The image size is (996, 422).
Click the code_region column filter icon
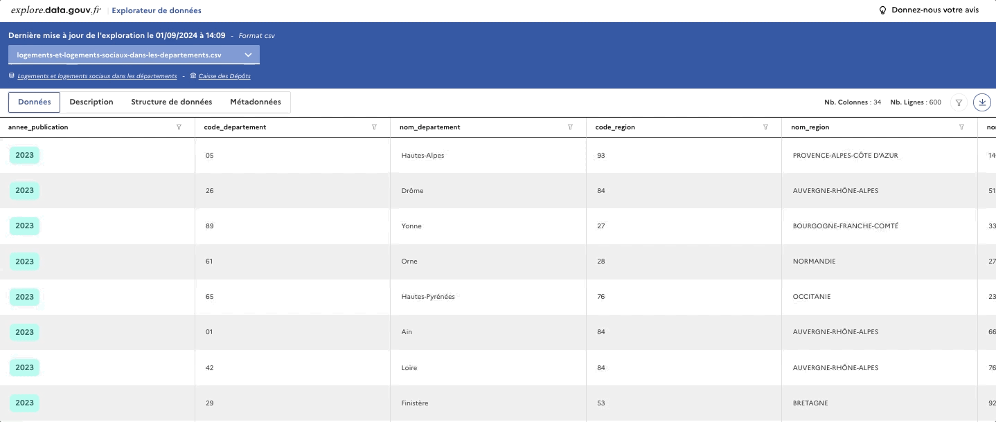click(765, 127)
